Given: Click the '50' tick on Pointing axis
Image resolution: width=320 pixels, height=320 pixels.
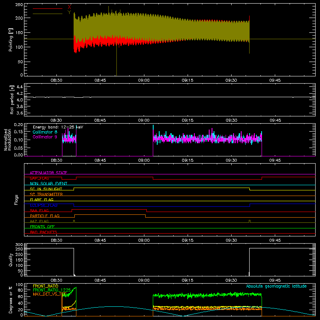Looking at the screenshot, I should coord(20,62).
